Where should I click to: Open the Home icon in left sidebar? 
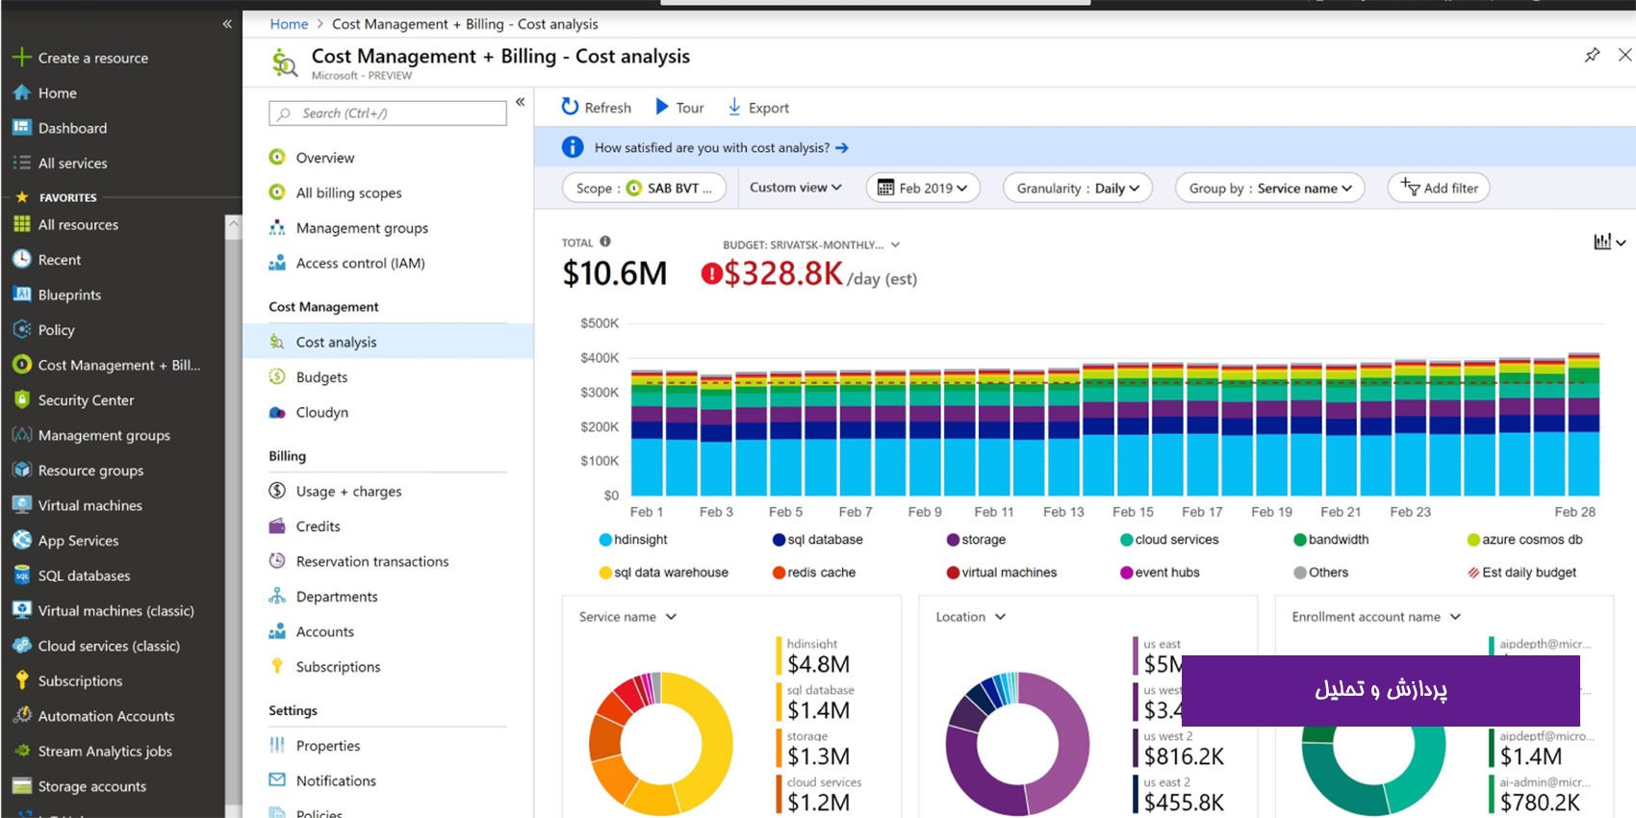point(21,92)
